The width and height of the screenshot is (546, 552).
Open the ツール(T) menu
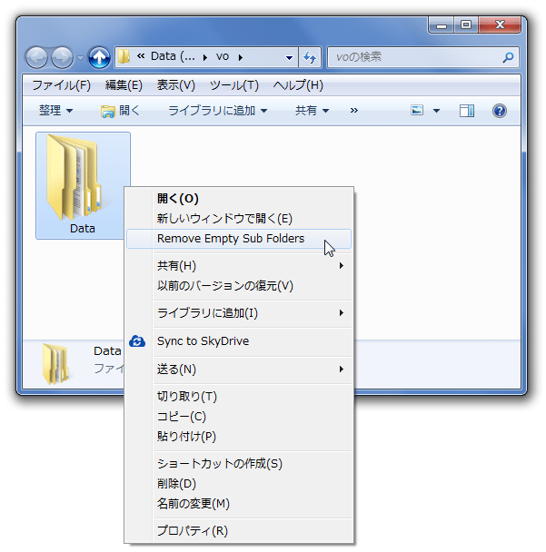point(233,85)
